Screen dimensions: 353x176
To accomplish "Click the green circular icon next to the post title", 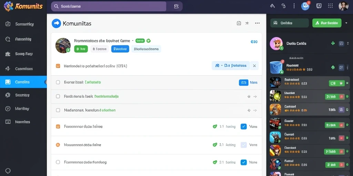I will coord(148,41).
